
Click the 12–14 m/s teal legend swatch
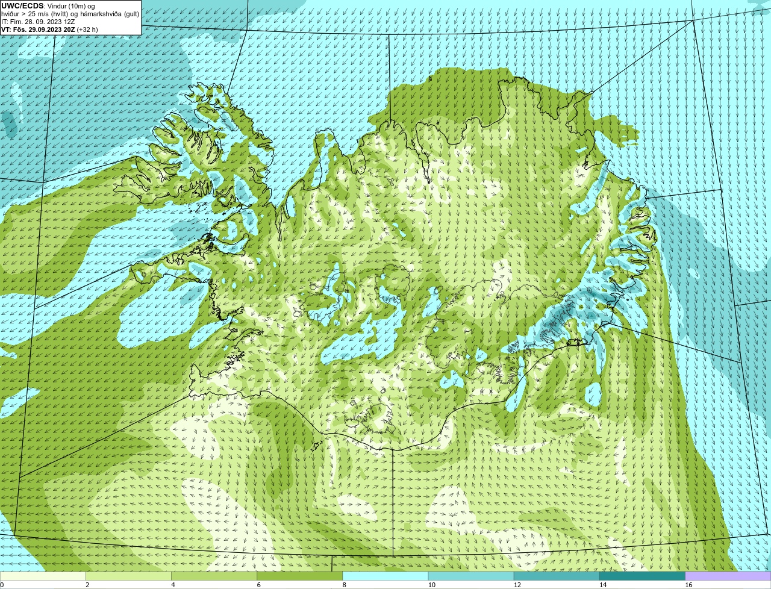point(557,576)
